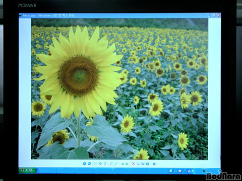Save a copy with the floppy disk icon
Image resolution: width=242 pixels, height=181 pixels.
pyautogui.click(x=143, y=163)
